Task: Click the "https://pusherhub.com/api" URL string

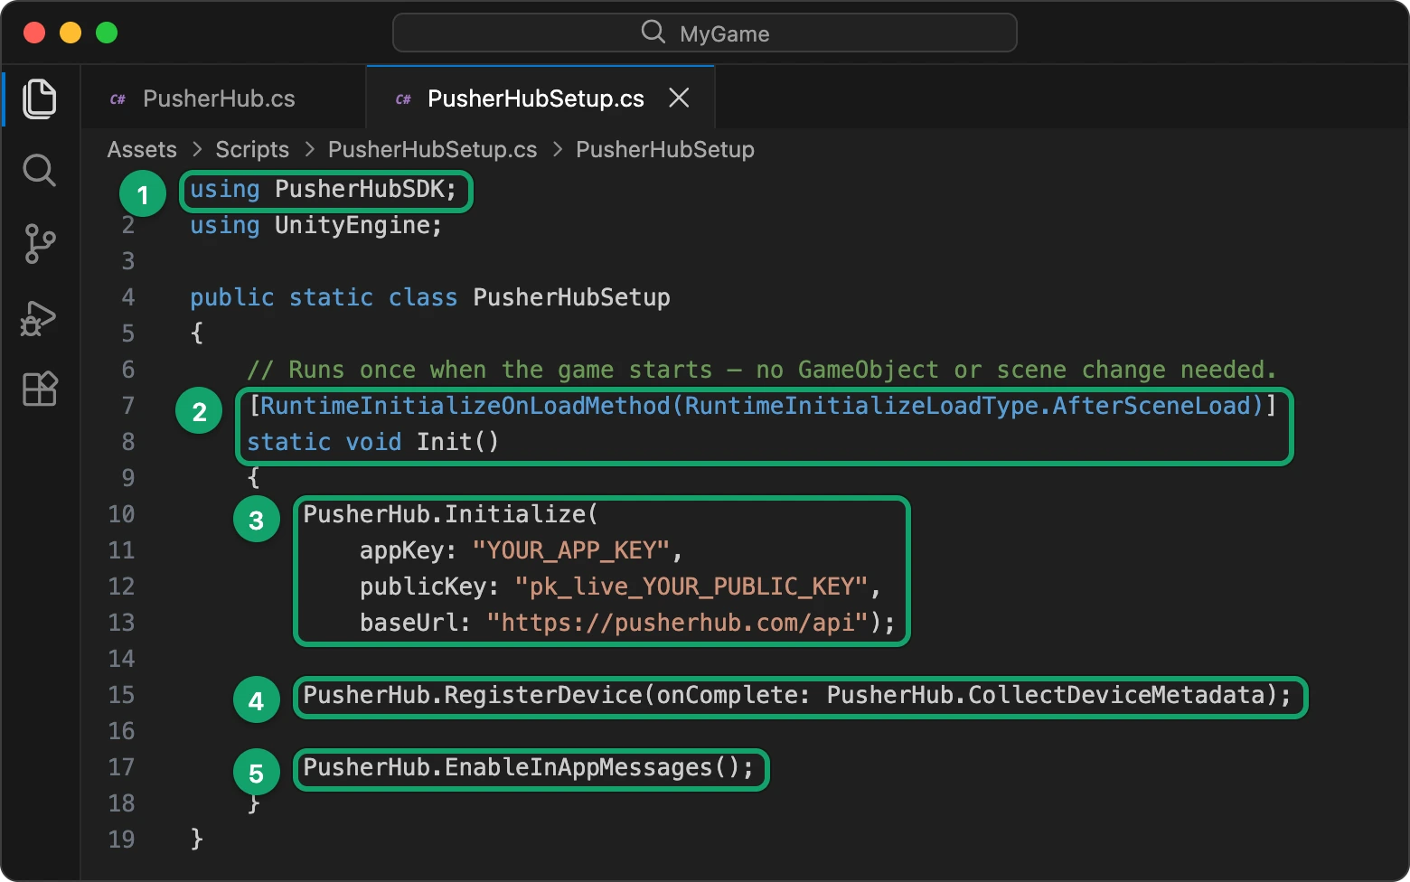Action: [x=678, y=623]
